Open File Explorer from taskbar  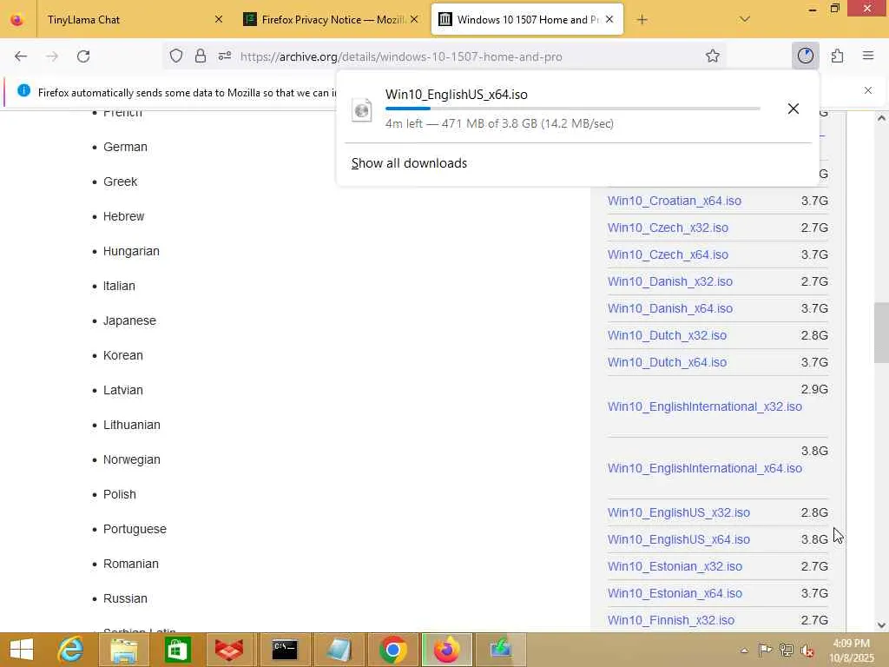(124, 650)
